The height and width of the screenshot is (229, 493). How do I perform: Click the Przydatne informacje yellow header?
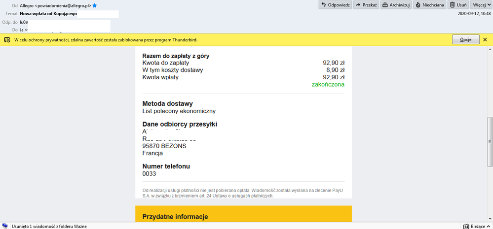point(175,217)
